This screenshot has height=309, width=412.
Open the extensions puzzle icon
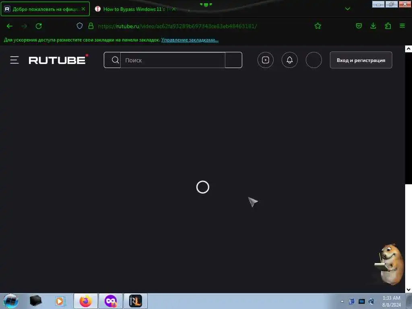point(388,26)
